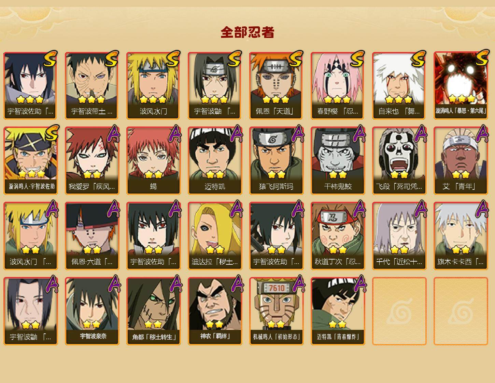
Task: Pick the 干柿鬼鲛 character portrait
Action: (x=338, y=161)
